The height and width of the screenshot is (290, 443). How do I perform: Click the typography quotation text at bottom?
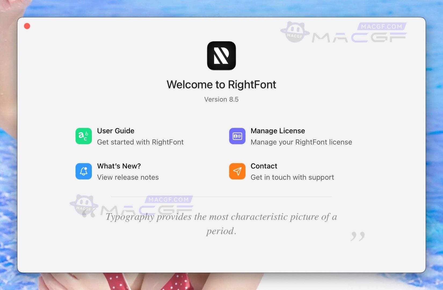point(221,224)
